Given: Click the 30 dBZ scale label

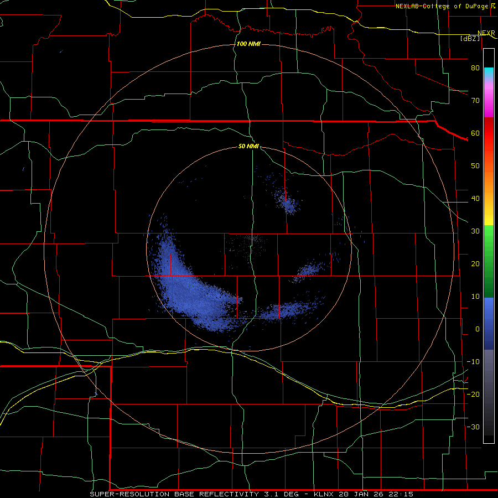Looking at the screenshot, I should [x=475, y=231].
